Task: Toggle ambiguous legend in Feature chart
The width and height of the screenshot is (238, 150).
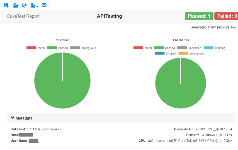Action: [x=83, y=48]
